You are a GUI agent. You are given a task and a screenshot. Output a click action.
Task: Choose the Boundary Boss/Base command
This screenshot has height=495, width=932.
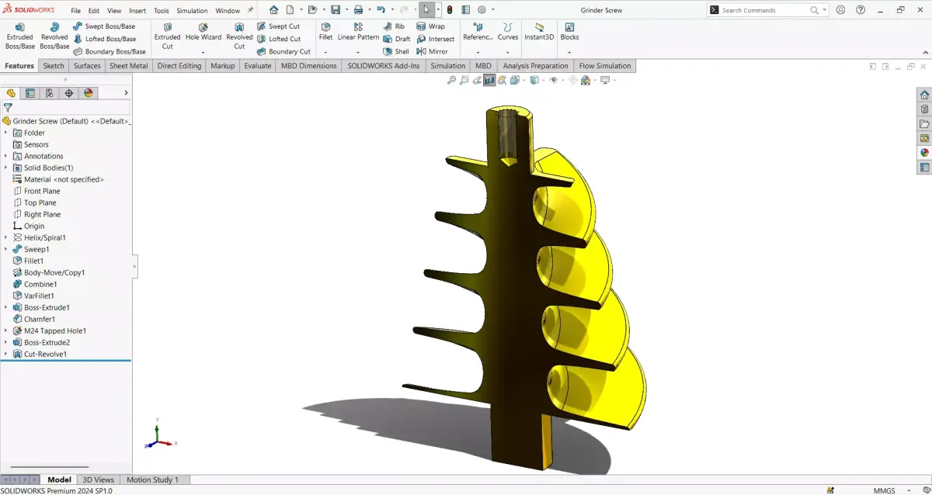(110, 51)
